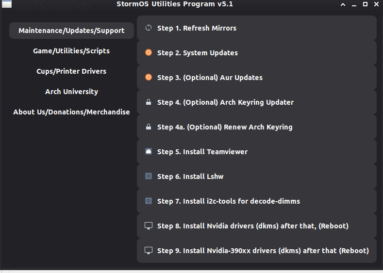Open the window menu arrow in title bar
The image size is (383, 273).
(343, 4)
